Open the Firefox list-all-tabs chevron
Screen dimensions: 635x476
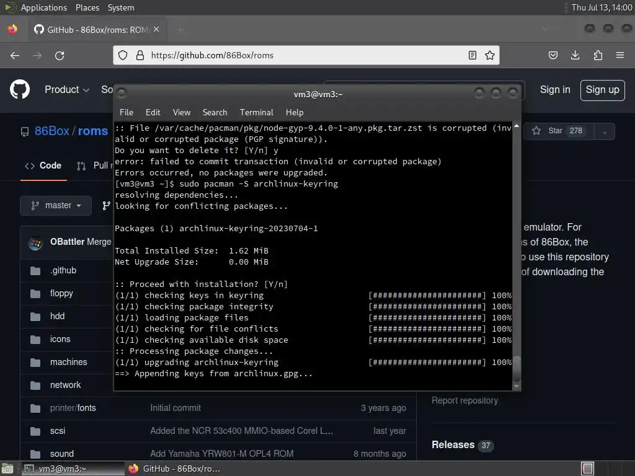[544, 29]
